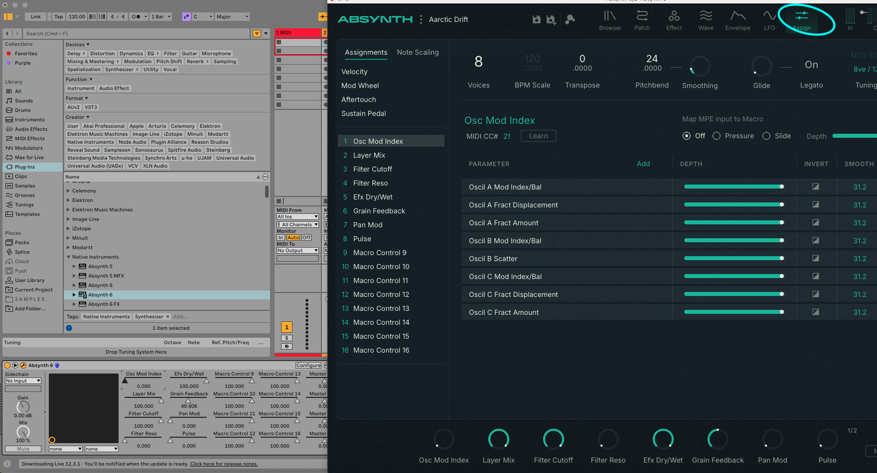This screenshot has width=877, height=473.
Task: Click the blue preview headphone icon
Action: [x=69, y=328]
